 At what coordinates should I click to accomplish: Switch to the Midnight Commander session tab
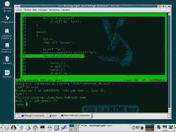click(x=33, y=116)
